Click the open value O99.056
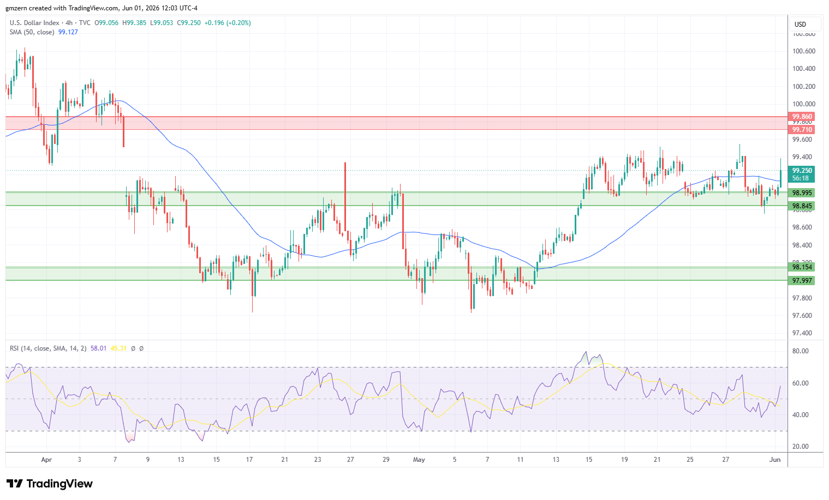Image resolution: width=829 pixels, height=500 pixels. pyautogui.click(x=107, y=23)
